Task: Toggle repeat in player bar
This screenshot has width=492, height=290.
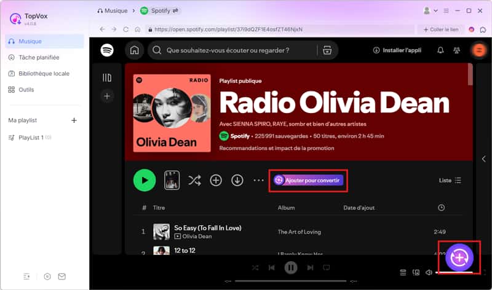Action: 327,268
